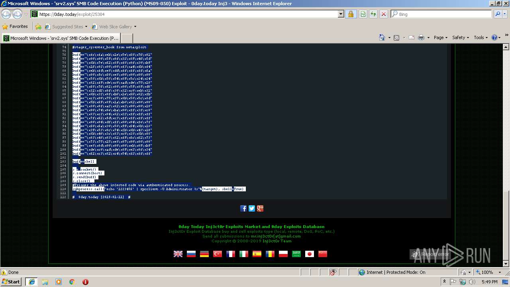510x287 pixels.
Task: Print the page with the printer icon
Action: 422,37
